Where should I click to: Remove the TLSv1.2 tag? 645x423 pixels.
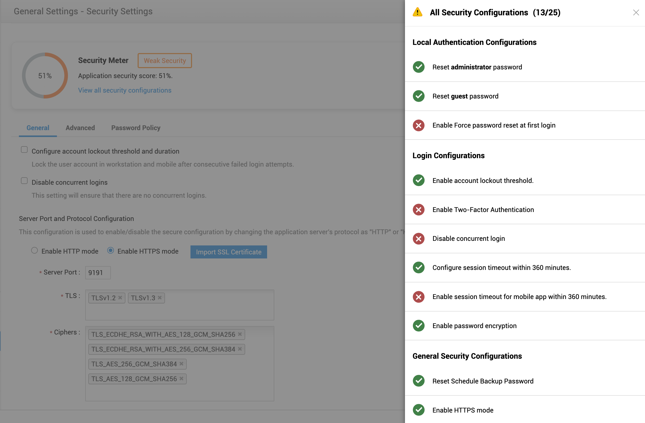tap(120, 298)
